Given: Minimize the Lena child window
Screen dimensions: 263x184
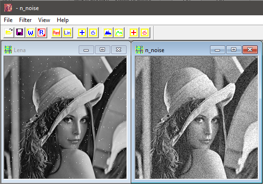Looking at the screenshot, I should pos(86,50).
